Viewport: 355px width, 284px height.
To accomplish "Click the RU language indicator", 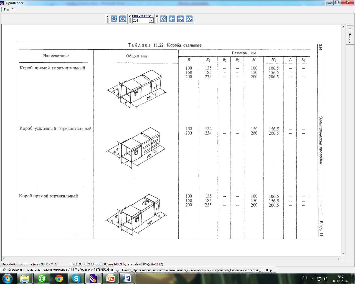I will pos(305,278).
